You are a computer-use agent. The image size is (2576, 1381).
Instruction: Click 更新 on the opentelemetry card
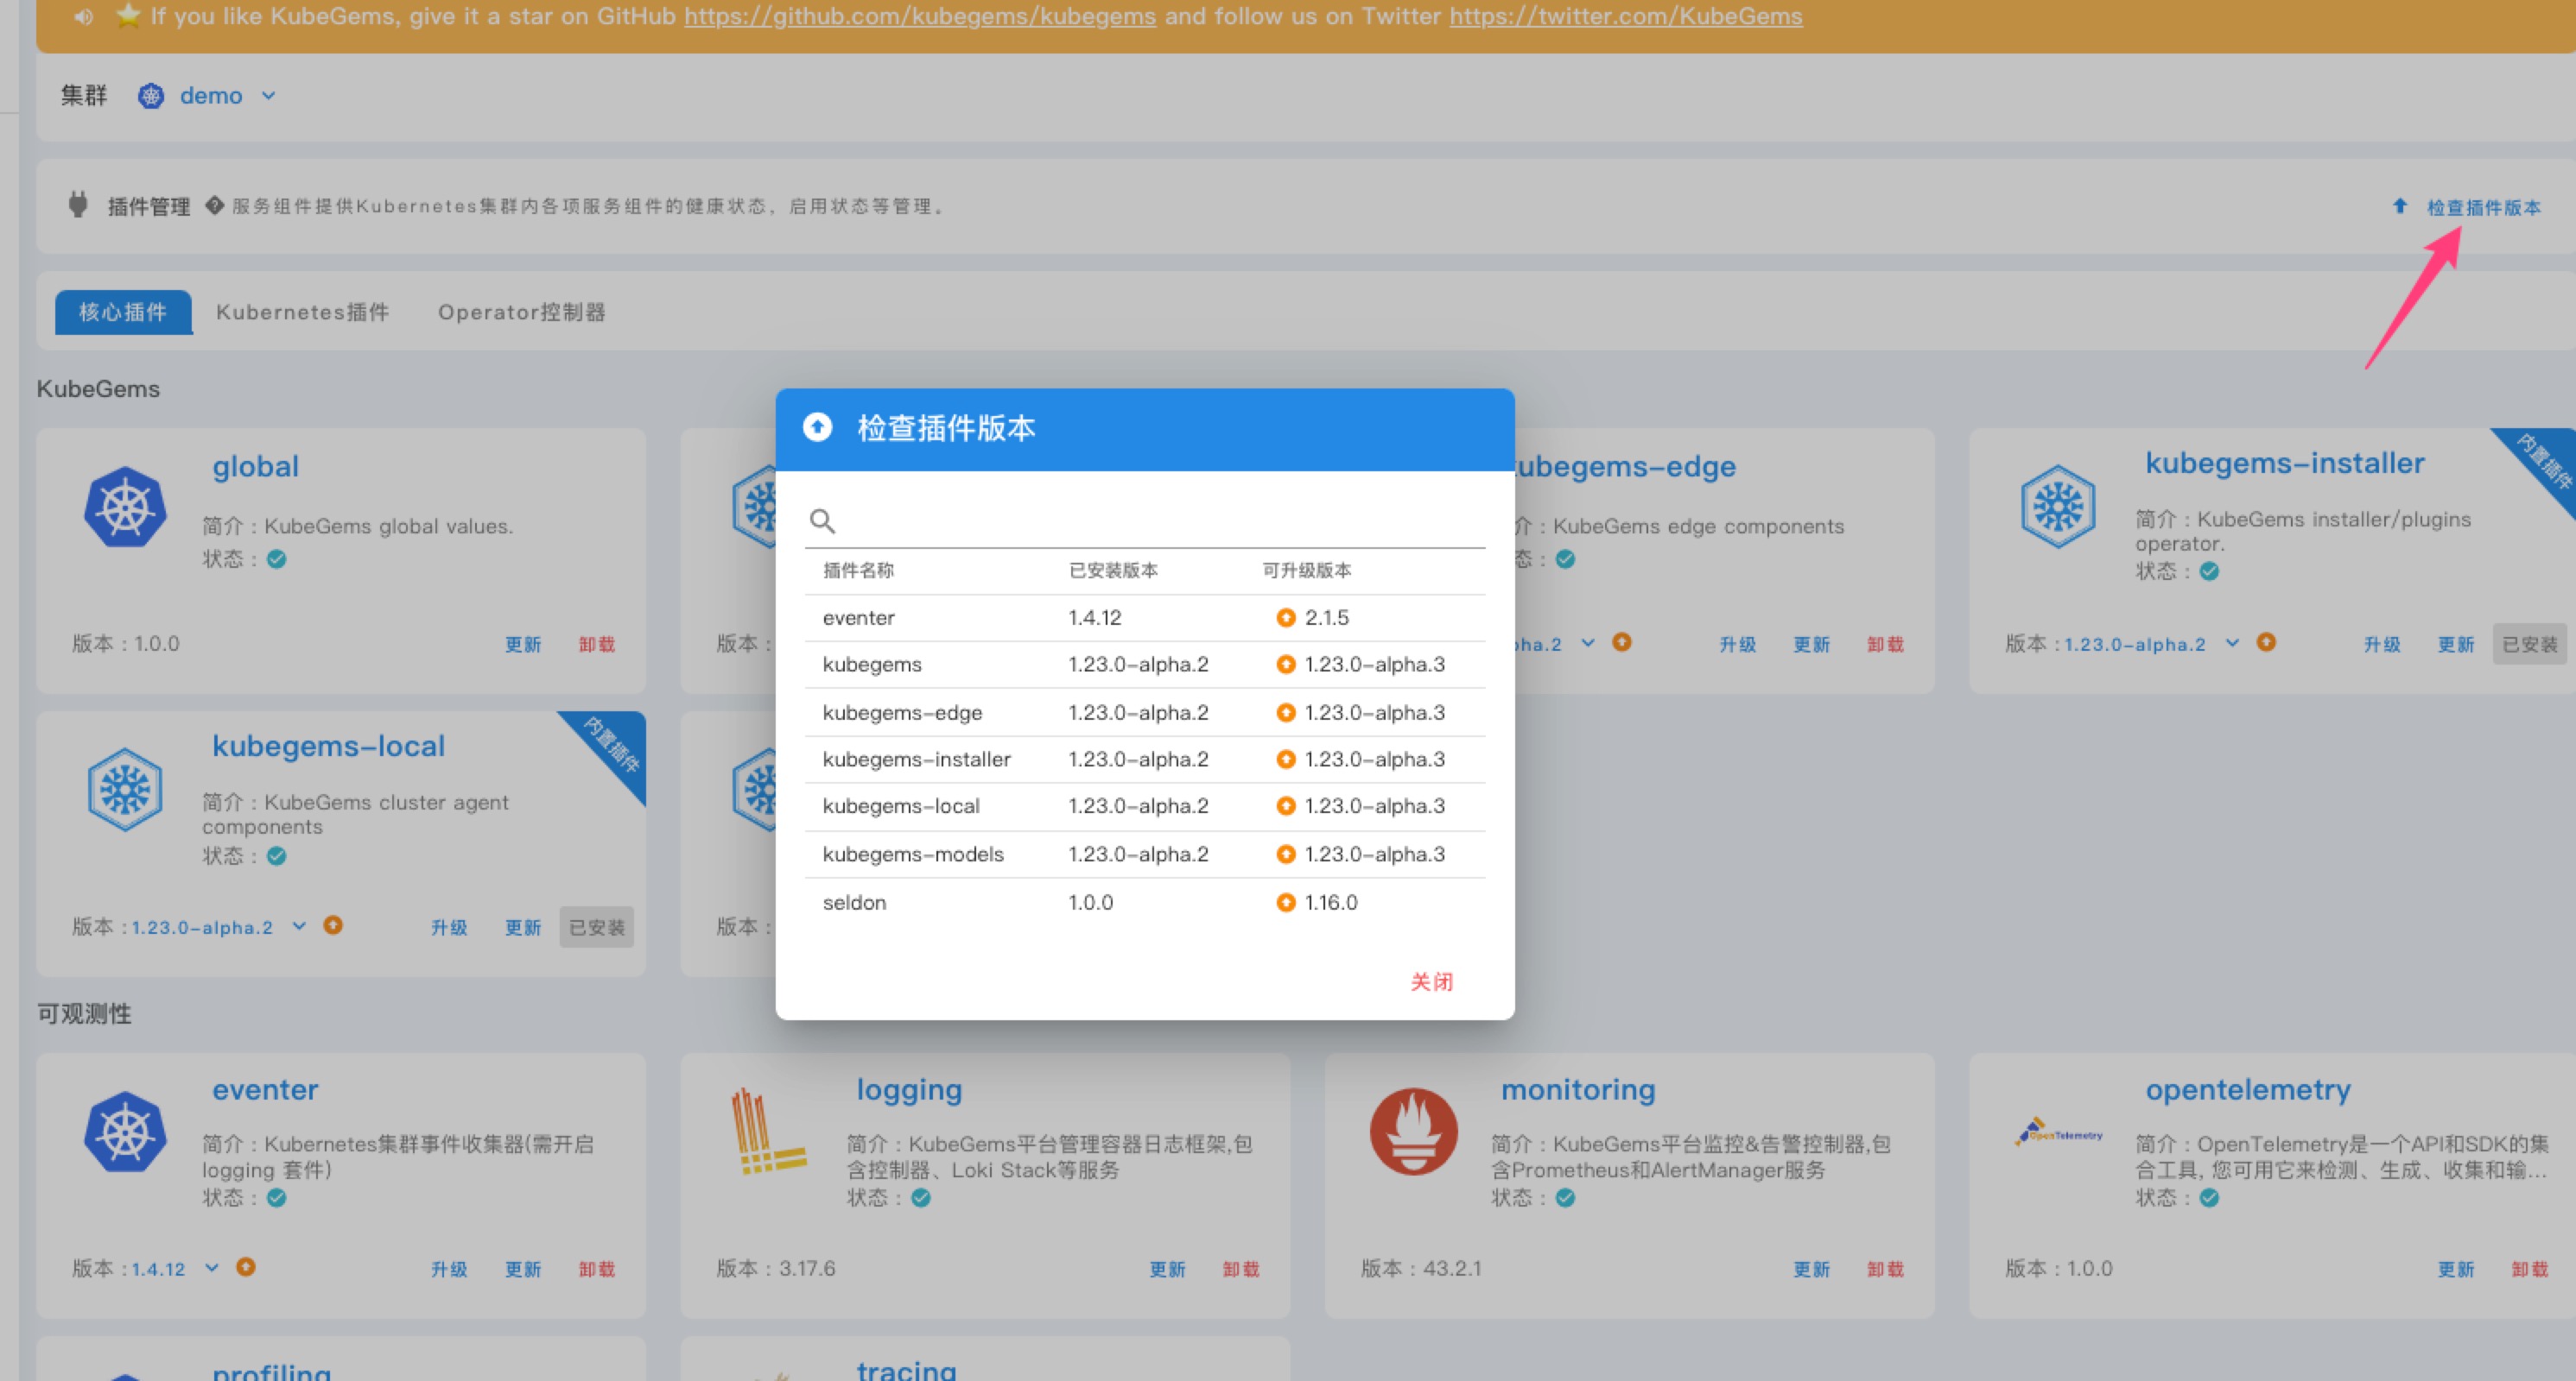tap(2456, 1269)
